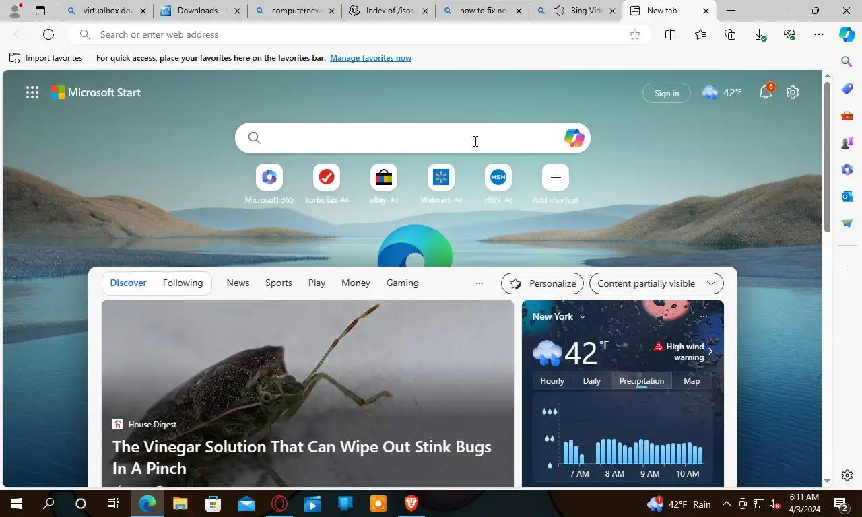This screenshot has height=517, width=862.
Task: Expand Content partially visible dropdown
Action: [x=656, y=283]
